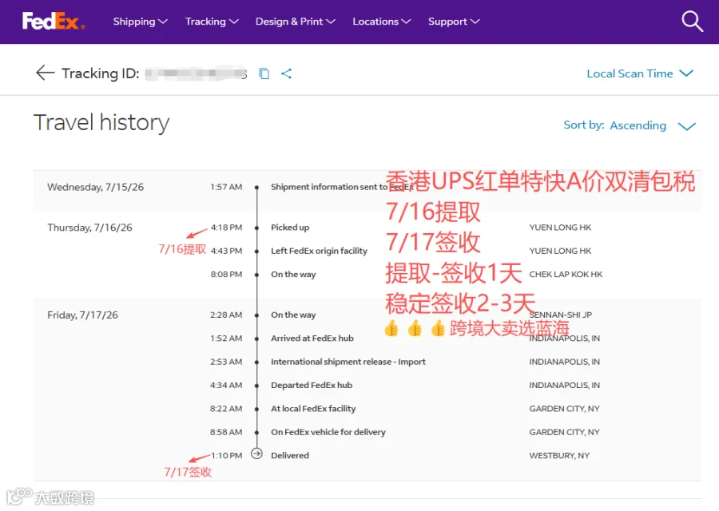Copy the tracking ID with copy icon

(264, 73)
